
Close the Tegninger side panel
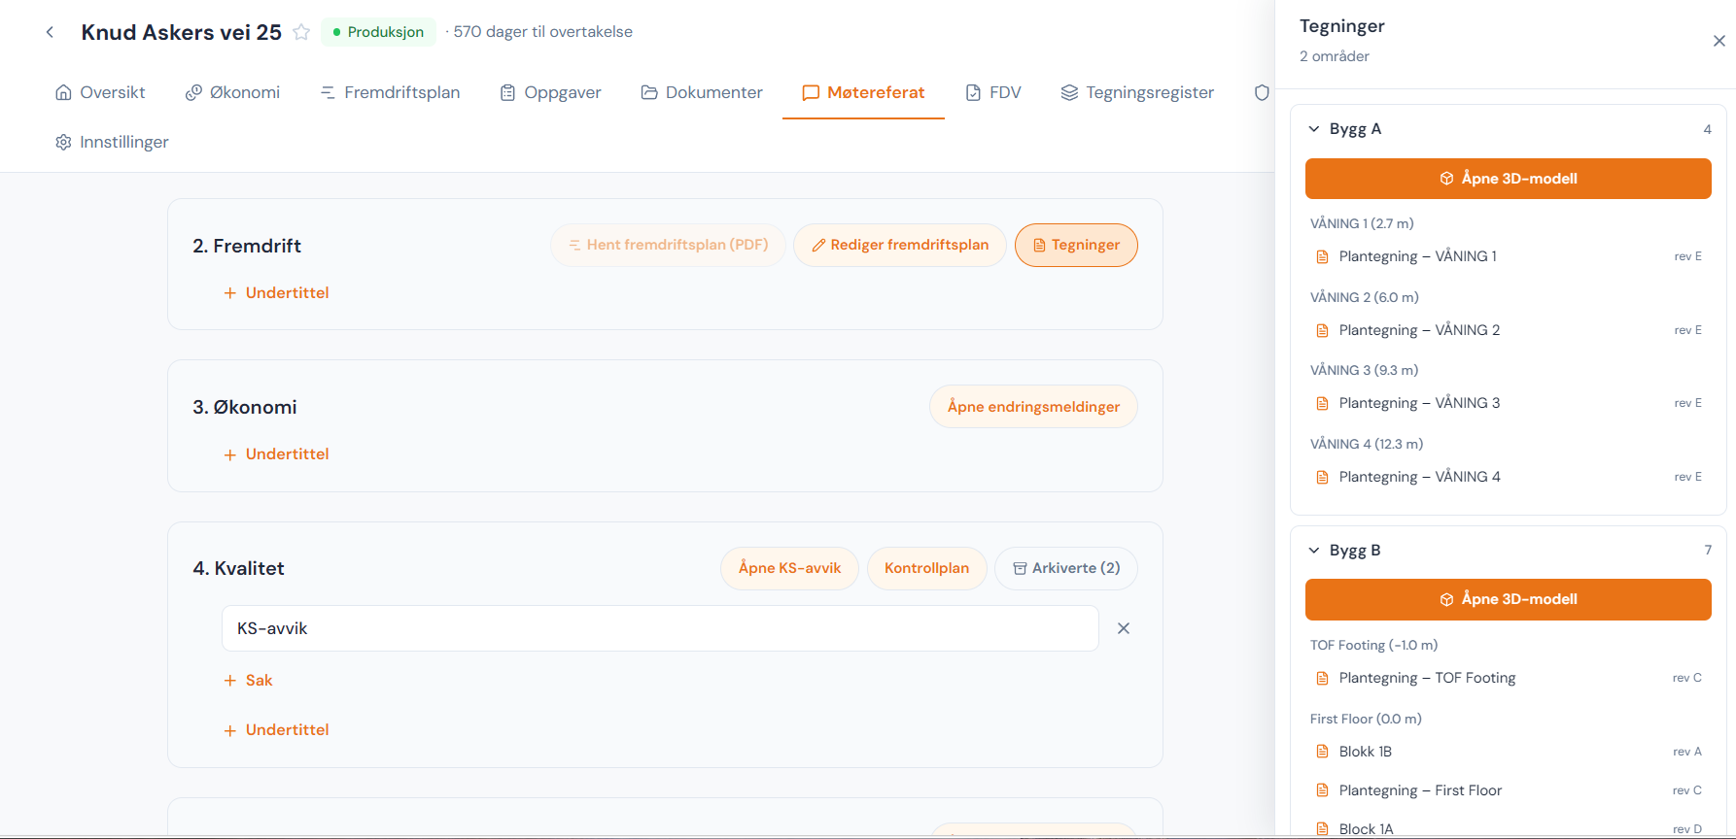[1719, 41]
